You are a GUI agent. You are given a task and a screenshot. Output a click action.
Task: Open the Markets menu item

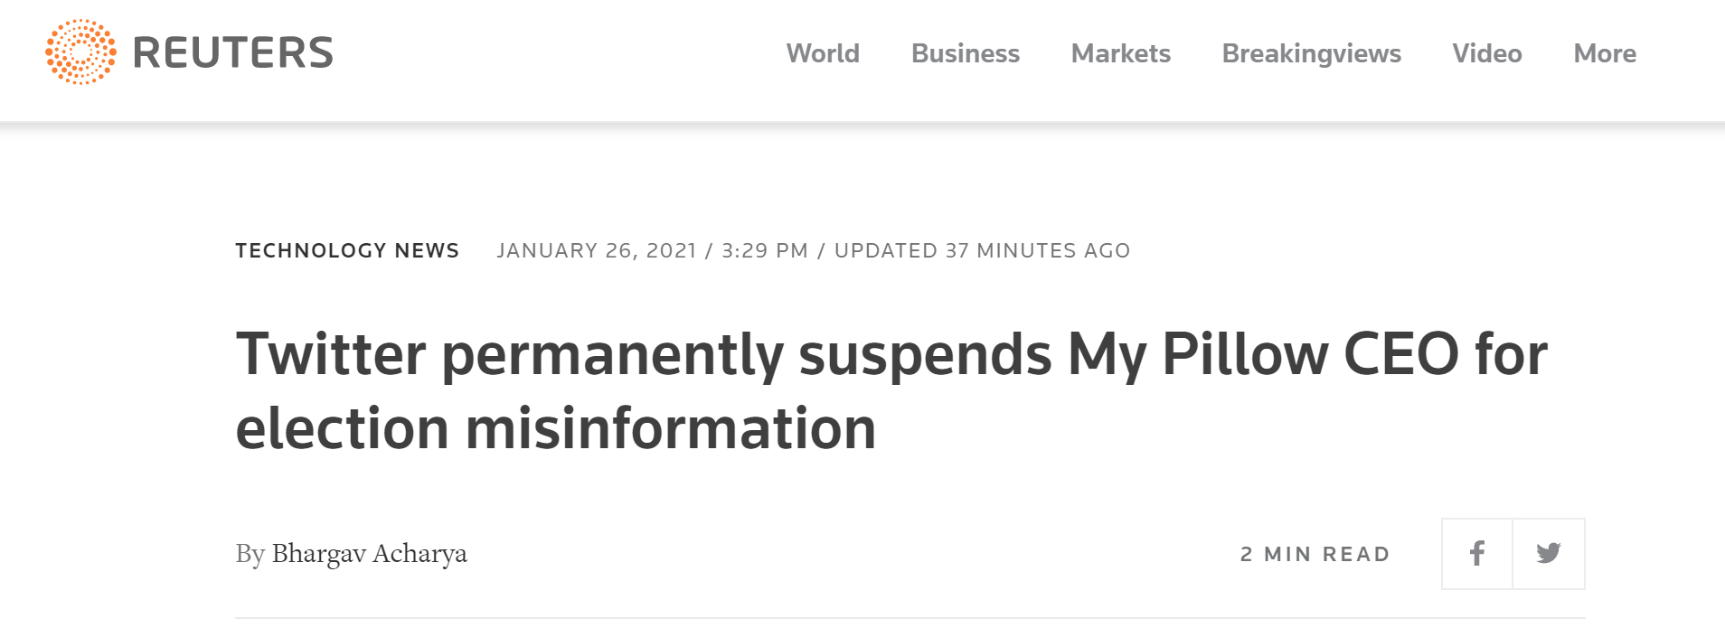point(1120,54)
